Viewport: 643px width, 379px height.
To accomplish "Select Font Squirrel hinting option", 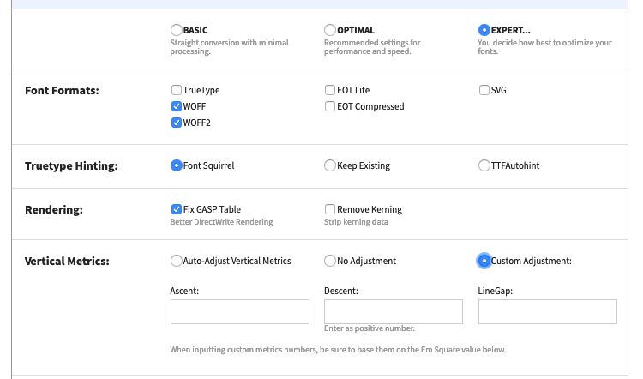I will pyautogui.click(x=177, y=165).
